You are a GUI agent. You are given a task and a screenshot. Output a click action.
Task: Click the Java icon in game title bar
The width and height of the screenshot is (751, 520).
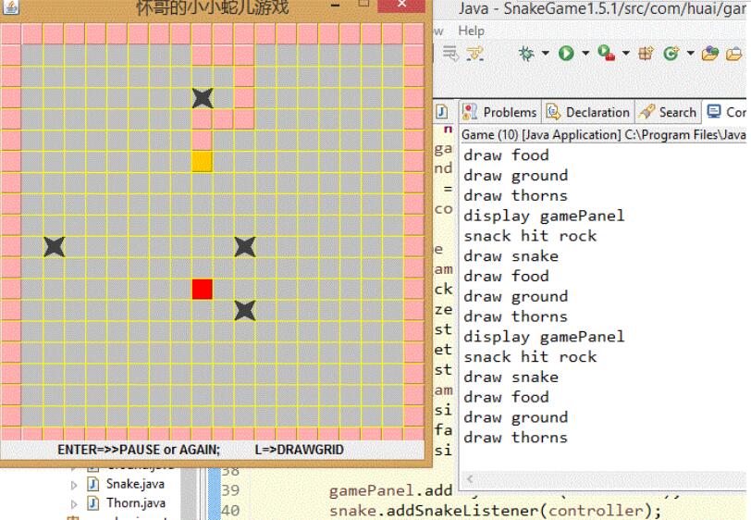click(12, 8)
